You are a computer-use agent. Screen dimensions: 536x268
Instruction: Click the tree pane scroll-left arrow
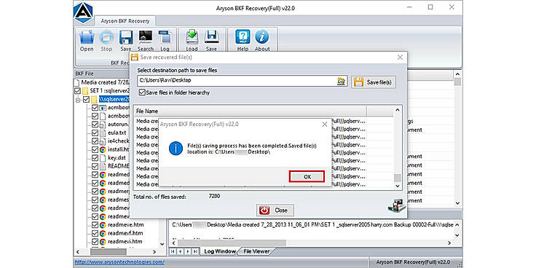click(78, 252)
